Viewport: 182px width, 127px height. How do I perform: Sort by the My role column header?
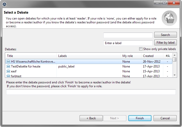[131, 56]
